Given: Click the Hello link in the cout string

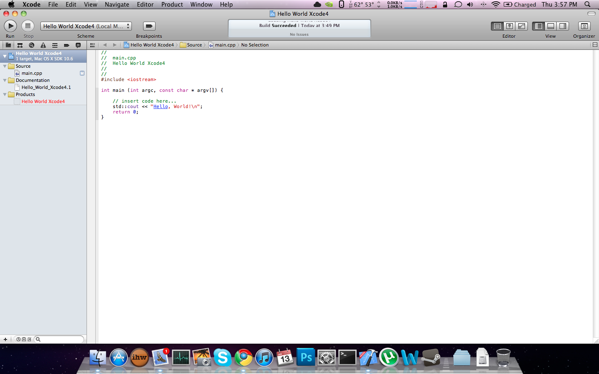Looking at the screenshot, I should click(x=161, y=106).
